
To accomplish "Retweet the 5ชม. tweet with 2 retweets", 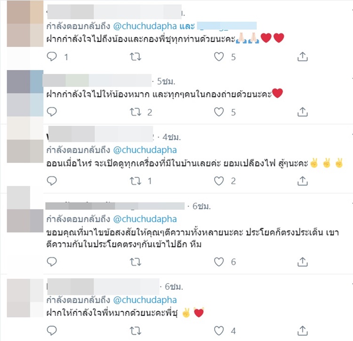I will pos(136,112).
